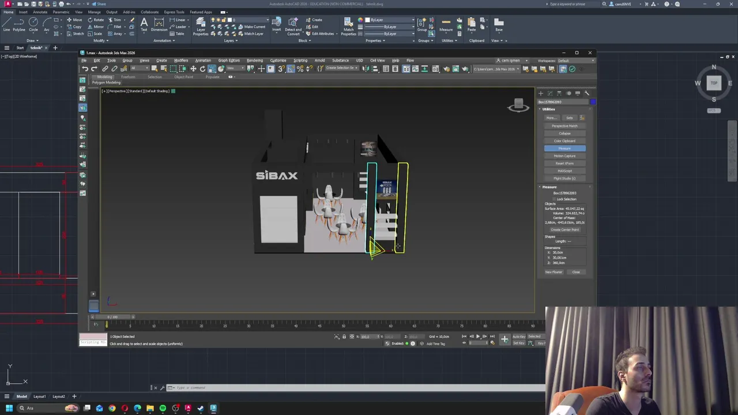Viewport: 738px width, 415px height.
Task: Open the 3ds Max Modifiers menu
Action: coord(181,61)
